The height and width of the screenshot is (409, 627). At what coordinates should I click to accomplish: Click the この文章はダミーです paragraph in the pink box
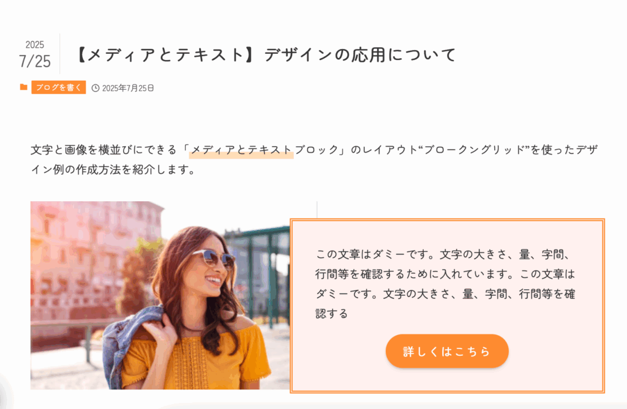[x=446, y=284]
